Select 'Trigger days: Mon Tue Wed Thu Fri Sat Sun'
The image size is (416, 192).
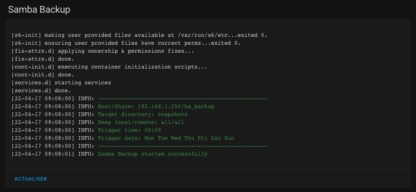point(166,138)
